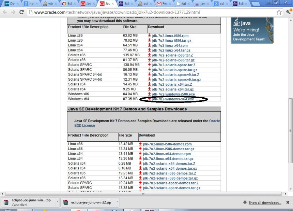Close the downloads bar with the X
The height and width of the screenshot is (211, 293).
pyautogui.click(x=288, y=202)
